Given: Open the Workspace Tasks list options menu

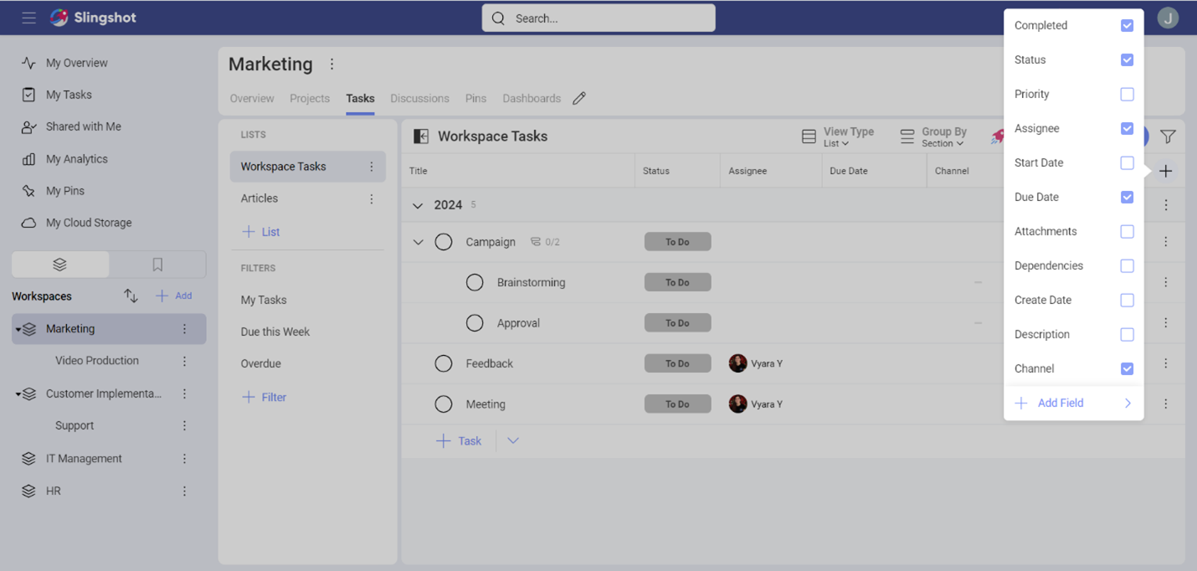Looking at the screenshot, I should pos(372,167).
